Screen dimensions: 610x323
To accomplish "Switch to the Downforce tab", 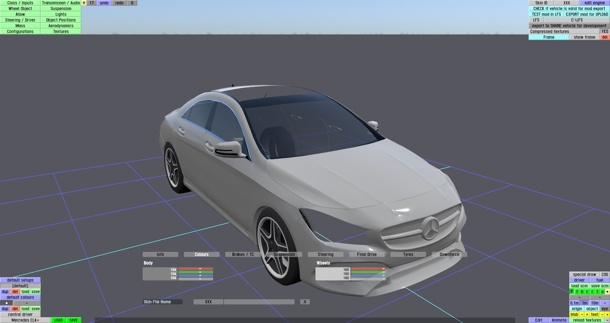I will [450, 254].
